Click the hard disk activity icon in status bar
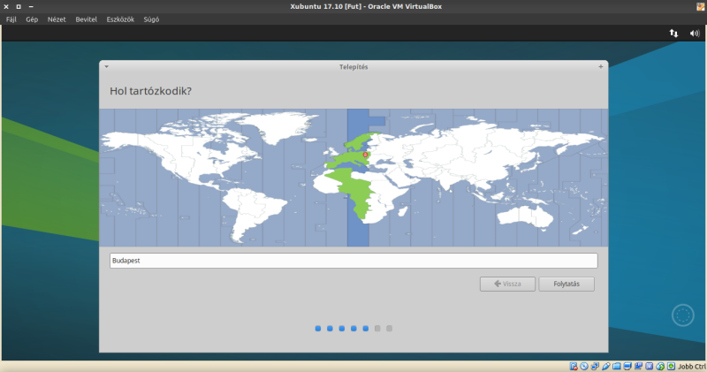The image size is (707, 372). pyautogui.click(x=574, y=366)
